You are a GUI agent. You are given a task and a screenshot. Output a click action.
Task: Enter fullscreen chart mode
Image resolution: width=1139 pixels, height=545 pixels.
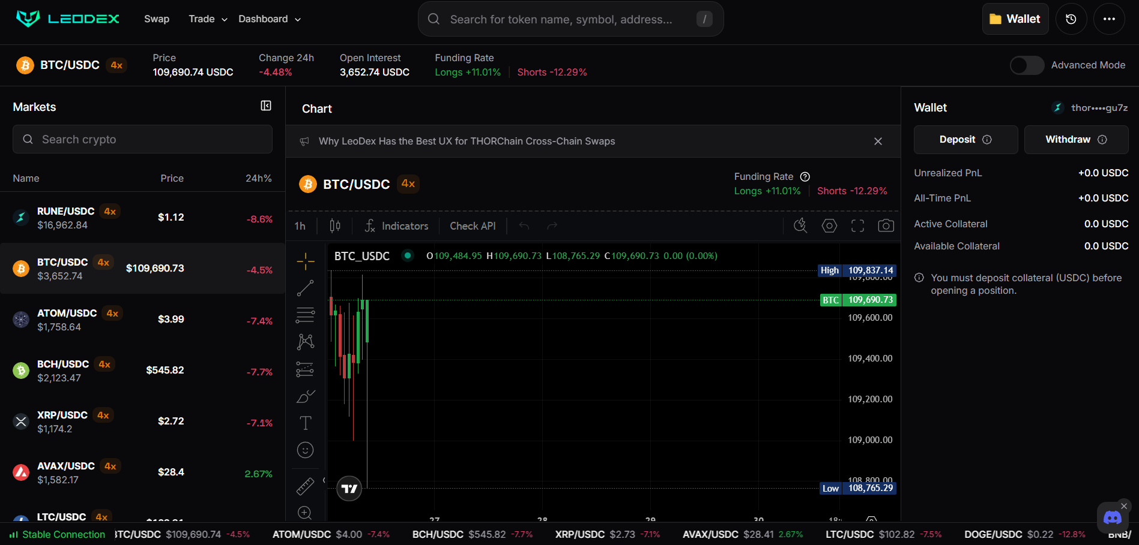coord(857,226)
